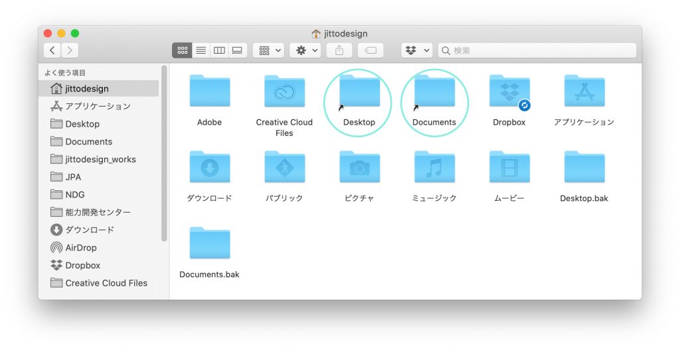Open ダウンロード in the sidebar

point(99,230)
